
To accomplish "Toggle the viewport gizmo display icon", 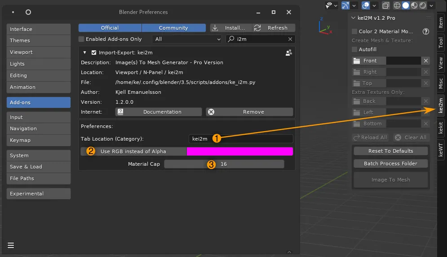I will coord(345,5).
